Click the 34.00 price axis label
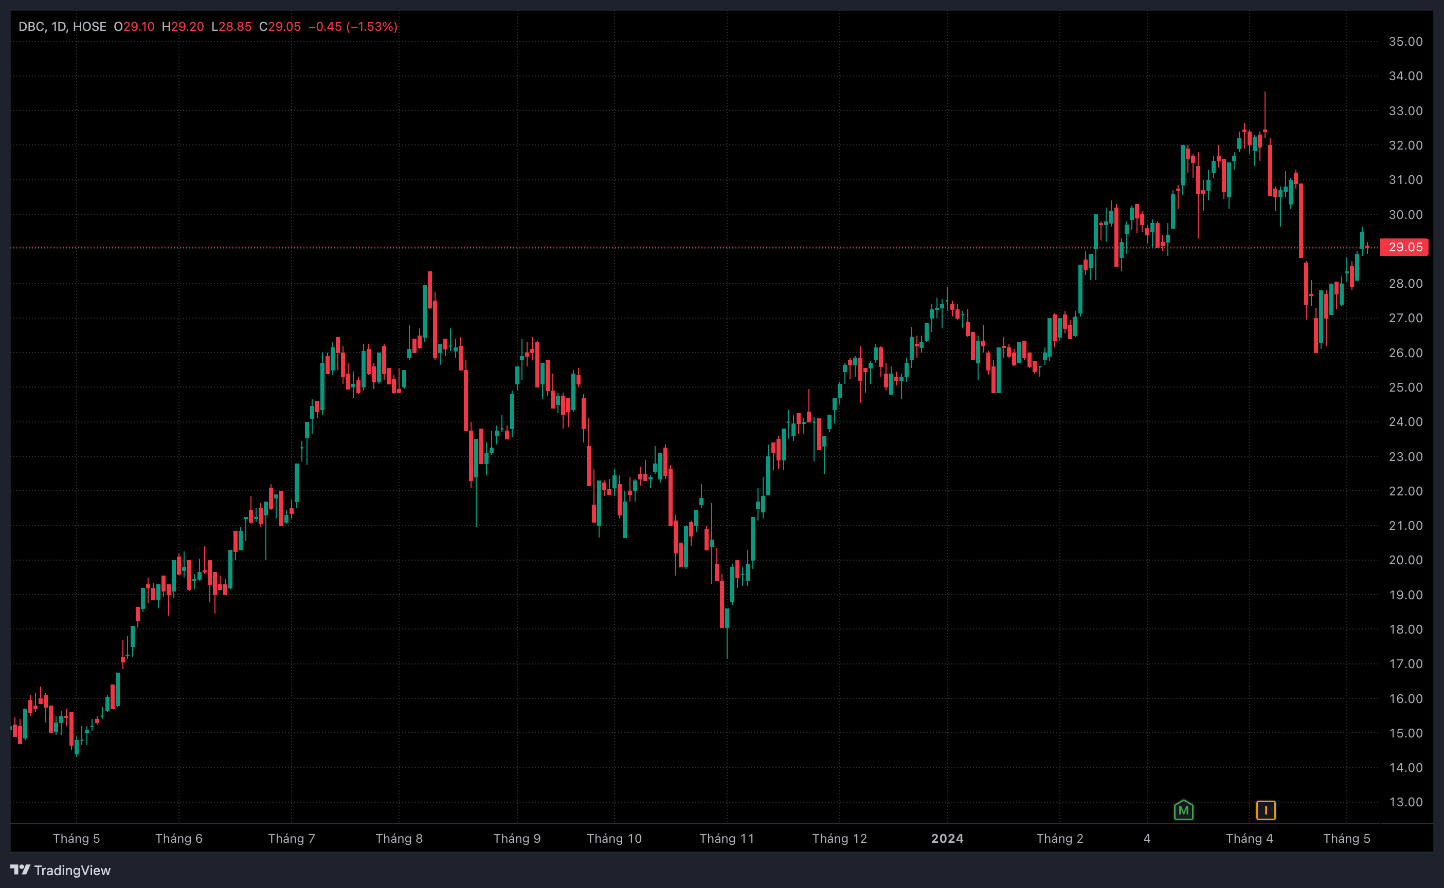 [1405, 76]
